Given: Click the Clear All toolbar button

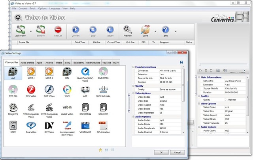Looking at the screenshot, I should click(58, 31).
